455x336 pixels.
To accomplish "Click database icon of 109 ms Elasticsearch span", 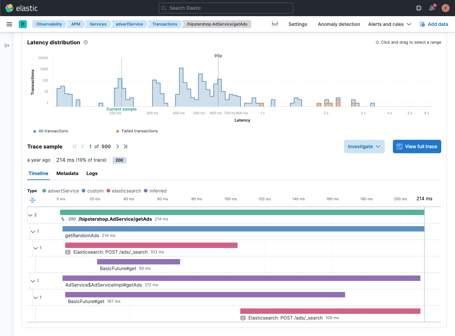I will [x=243, y=318].
